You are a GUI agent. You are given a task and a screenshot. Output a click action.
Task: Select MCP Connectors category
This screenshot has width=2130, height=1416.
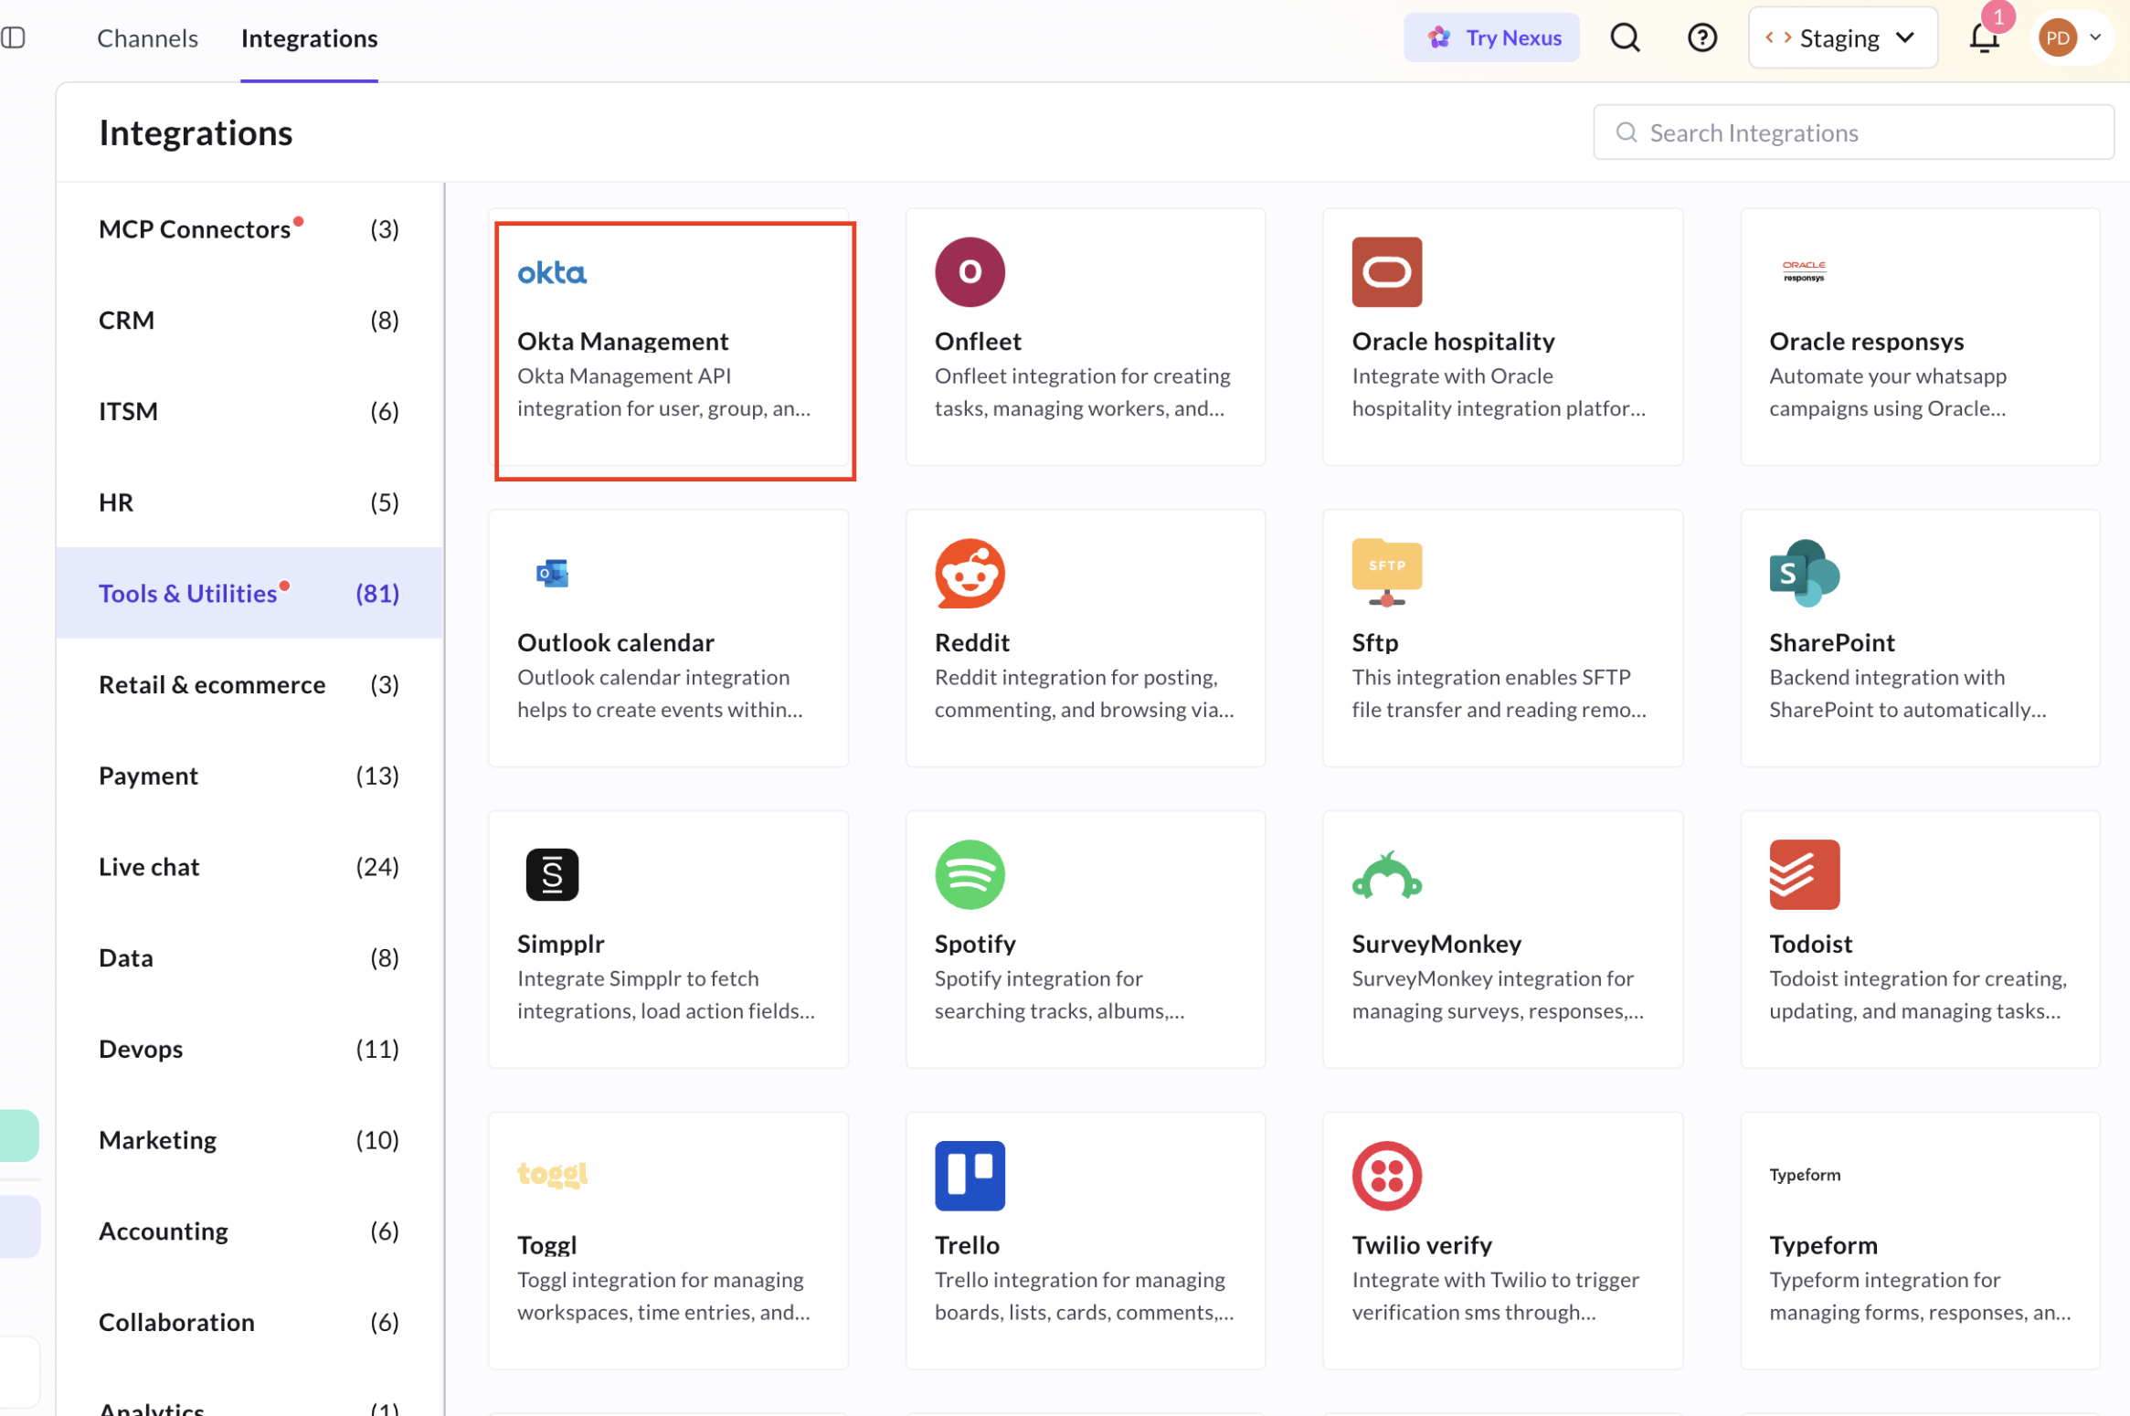click(249, 228)
